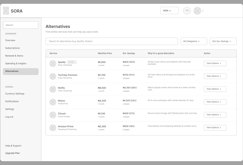Image resolution: width=243 pixels, height=165 pixels.
Task: Open Subscriptions in sidebar
Action: pyautogui.click(x=12, y=48)
